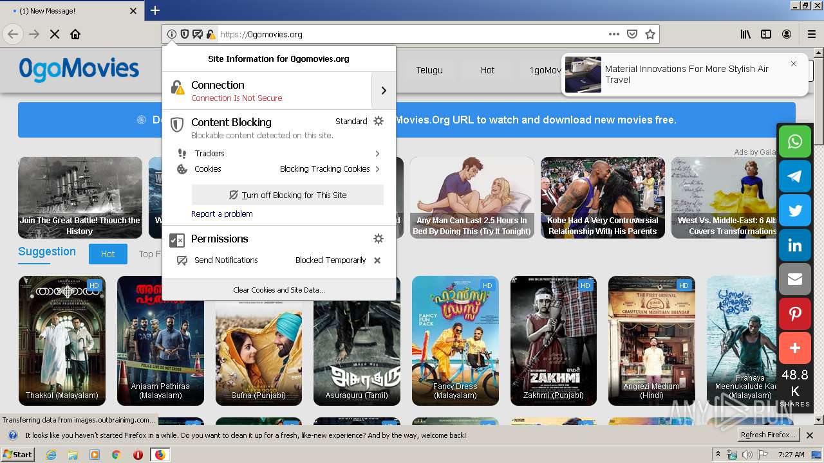Click Refresh Firefox button

768,435
